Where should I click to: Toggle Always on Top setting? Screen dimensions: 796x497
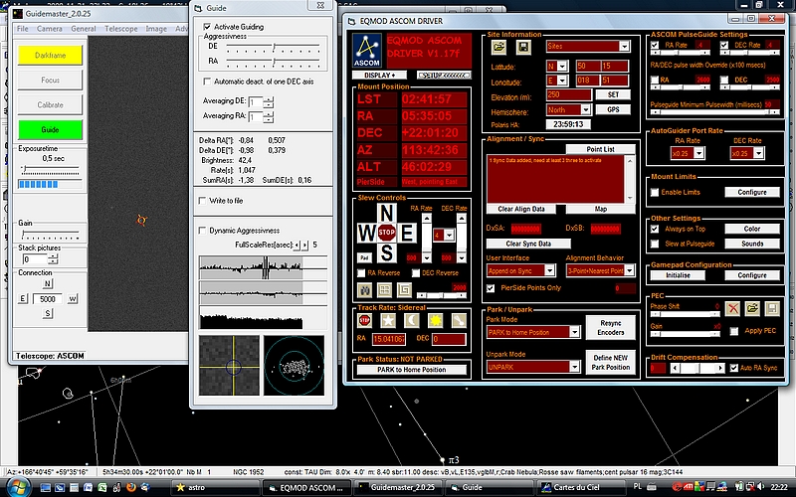pos(655,229)
